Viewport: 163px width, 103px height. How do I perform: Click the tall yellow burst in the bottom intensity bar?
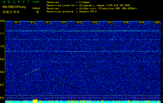(35, 101)
